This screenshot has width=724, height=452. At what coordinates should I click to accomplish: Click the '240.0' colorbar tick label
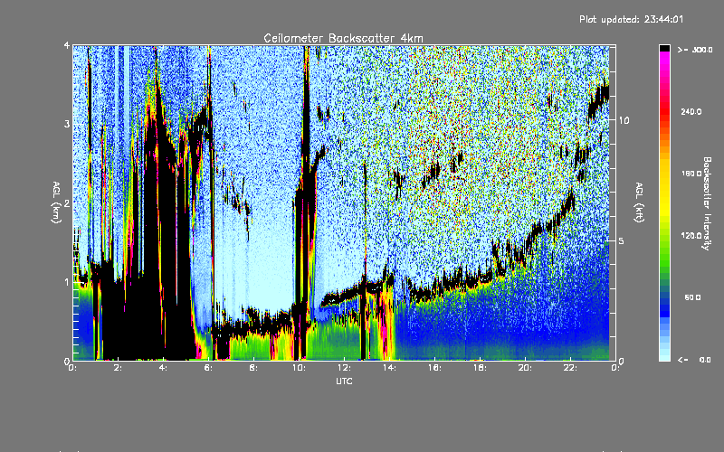click(x=691, y=112)
